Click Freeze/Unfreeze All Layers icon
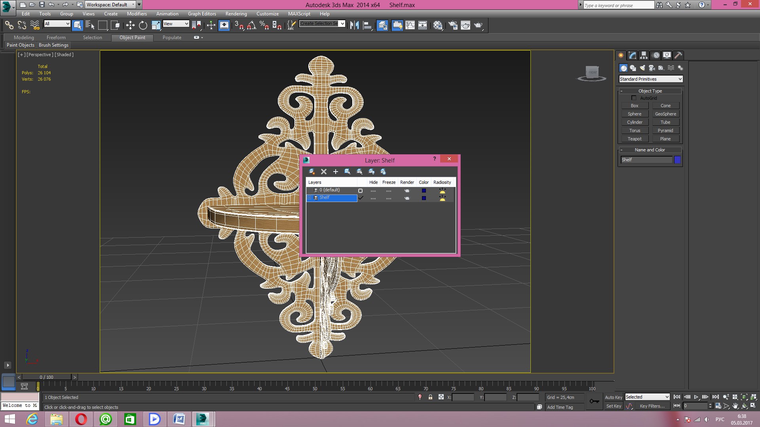Screen dimensions: 760x427 tap(383, 172)
